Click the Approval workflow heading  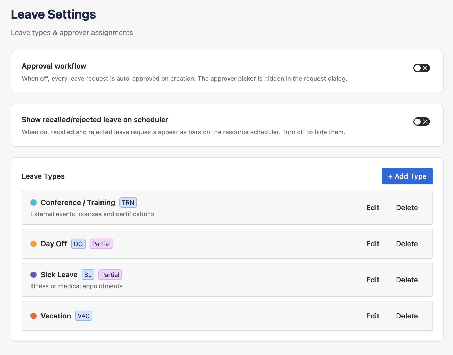point(54,66)
